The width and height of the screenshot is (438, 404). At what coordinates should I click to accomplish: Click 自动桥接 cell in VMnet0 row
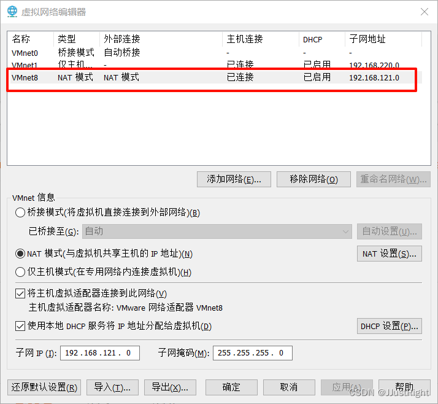tap(122, 53)
